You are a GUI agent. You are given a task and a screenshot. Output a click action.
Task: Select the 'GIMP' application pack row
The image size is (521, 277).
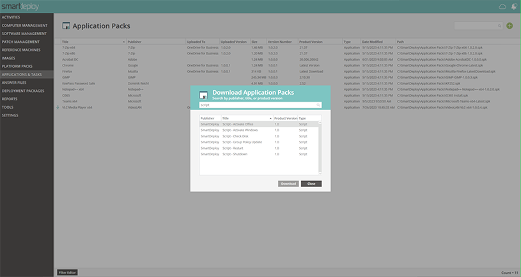coord(288,77)
